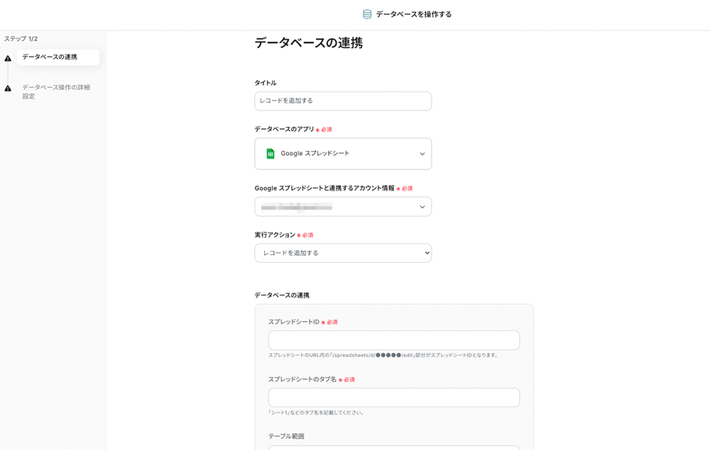Screen dimensions: 710x450
Task: Click the データベースを操作する header title
Action: click(x=414, y=14)
